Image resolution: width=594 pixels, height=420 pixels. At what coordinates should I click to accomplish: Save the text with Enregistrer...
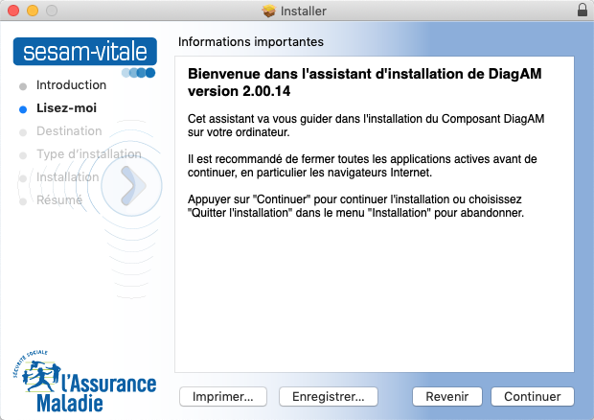pos(328,396)
